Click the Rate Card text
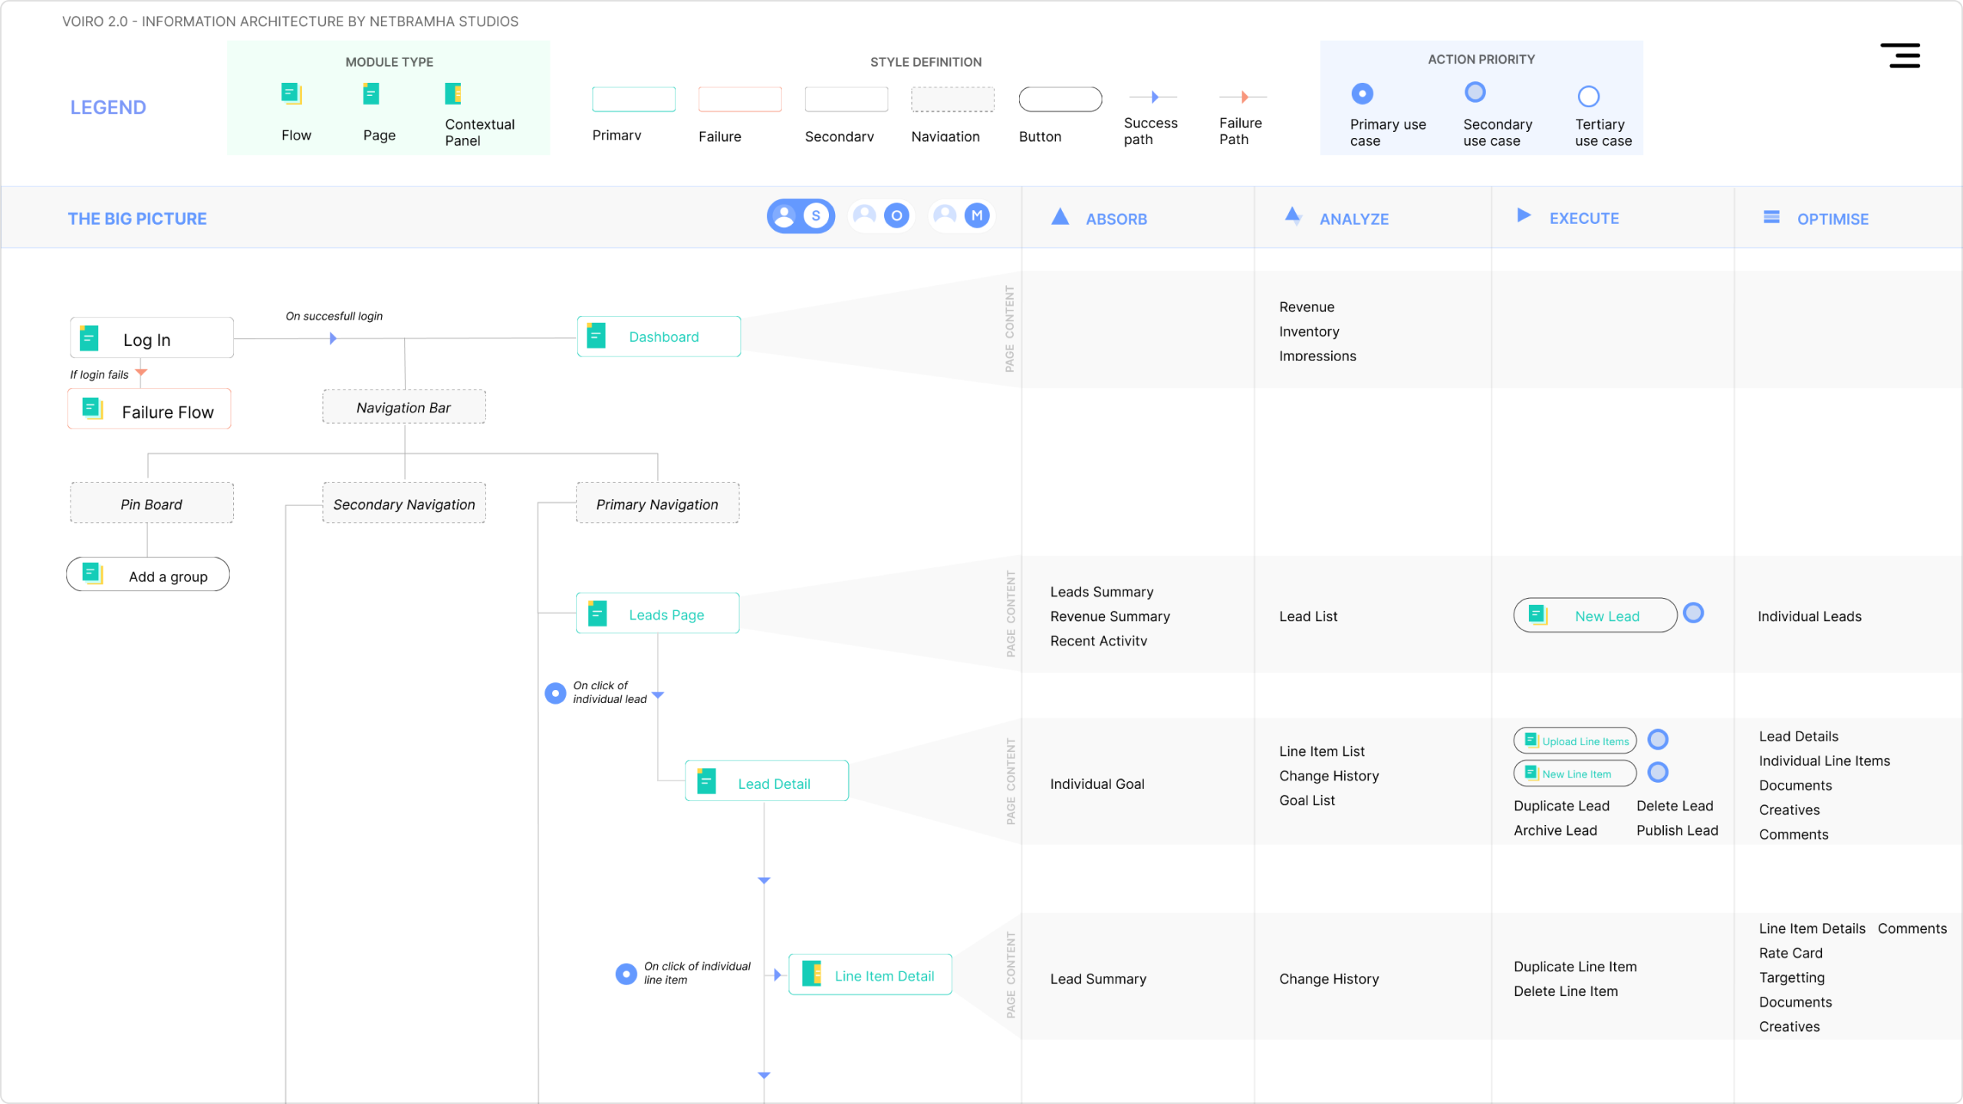 [1790, 954]
